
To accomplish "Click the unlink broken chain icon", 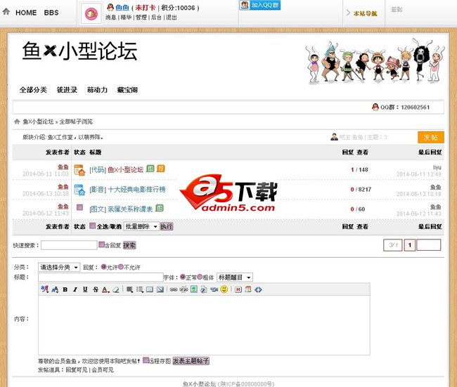I will coord(184,289).
